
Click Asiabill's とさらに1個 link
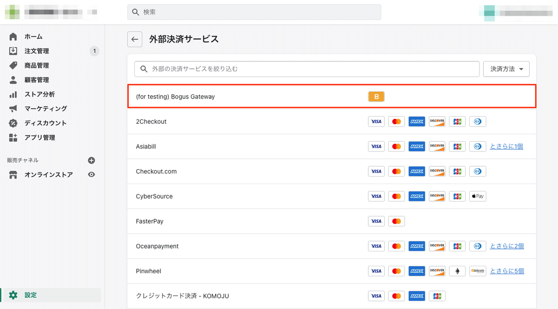tap(506, 146)
